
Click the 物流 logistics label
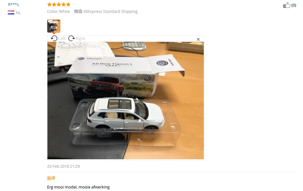pos(78,11)
